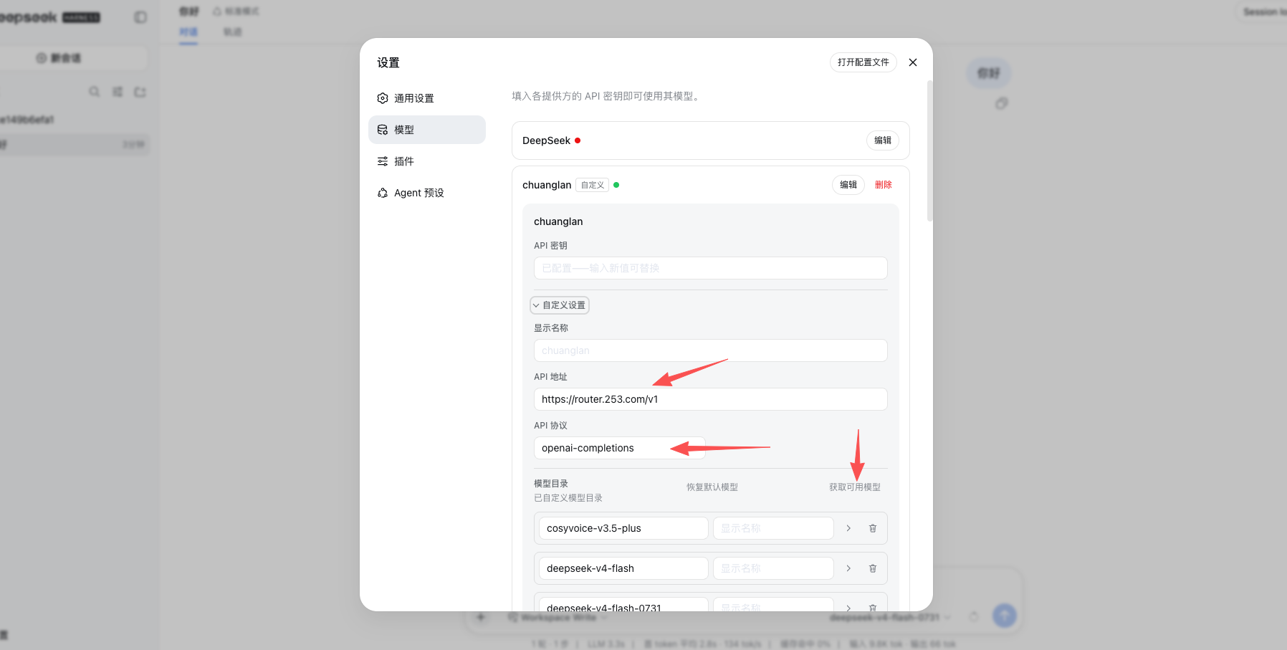1287x650 pixels.
Task: Click 获取可用模型 link
Action: (x=855, y=487)
